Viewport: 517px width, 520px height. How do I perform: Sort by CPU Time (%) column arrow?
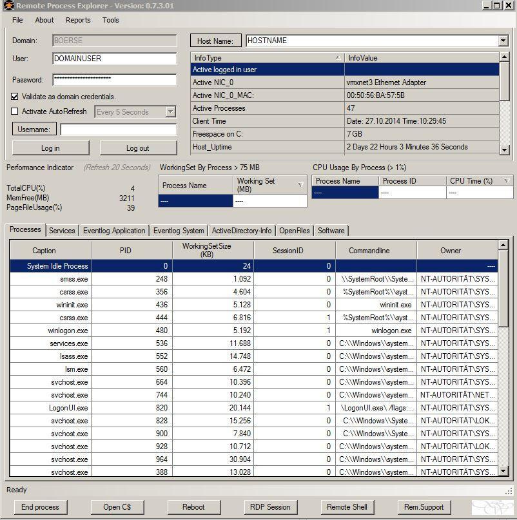507,181
